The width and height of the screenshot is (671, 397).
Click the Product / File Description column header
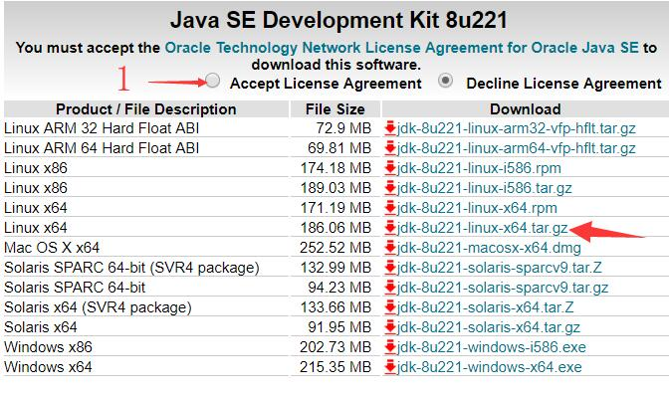pyautogui.click(x=146, y=109)
